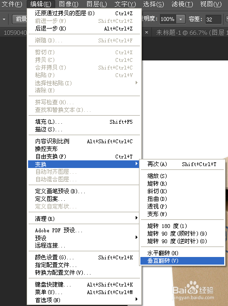This screenshot has height=306, width=228.
Task: Choose 菜单(U)... menu entry
Action: tap(84, 292)
